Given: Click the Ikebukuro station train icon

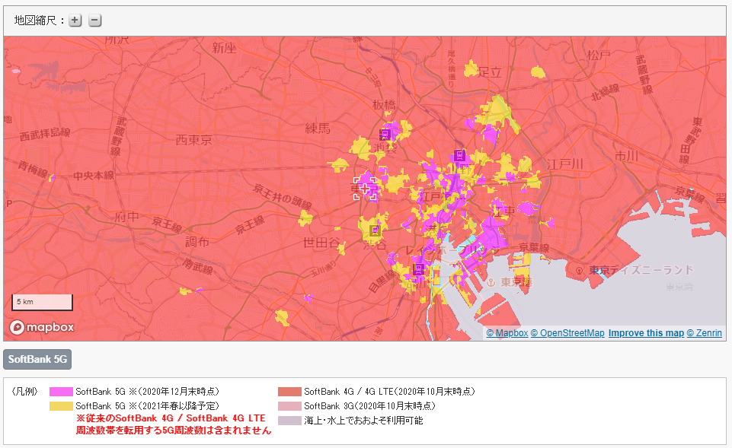Looking at the screenshot, I should pyautogui.click(x=385, y=135).
